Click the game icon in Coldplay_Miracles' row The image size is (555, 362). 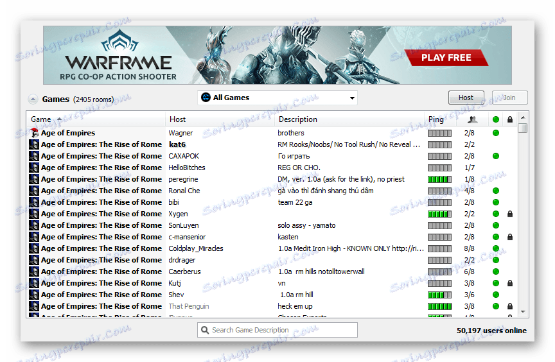34,248
